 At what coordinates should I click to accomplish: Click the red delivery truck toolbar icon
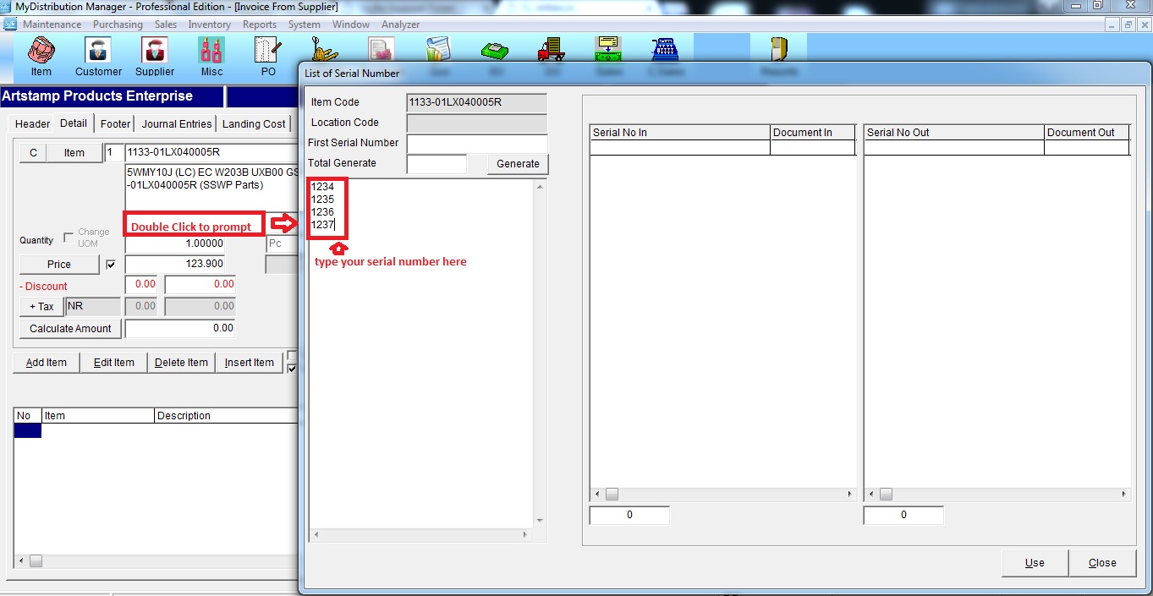click(551, 51)
